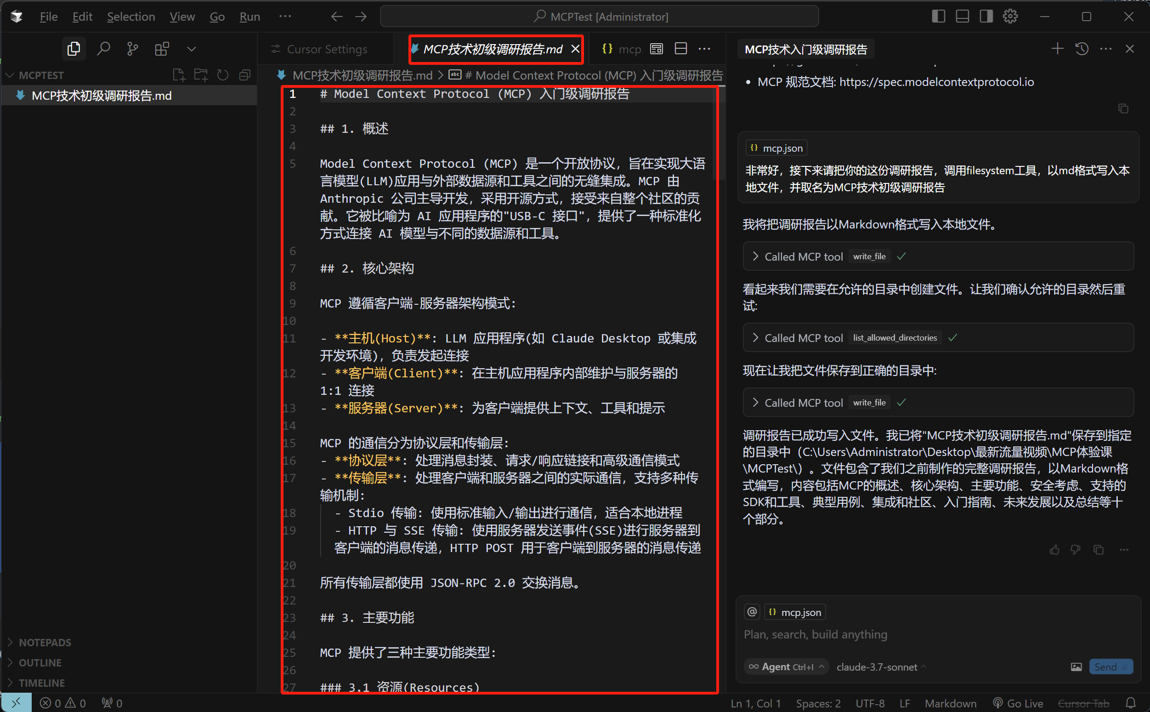Copy the previous assistant message

(x=1123, y=109)
